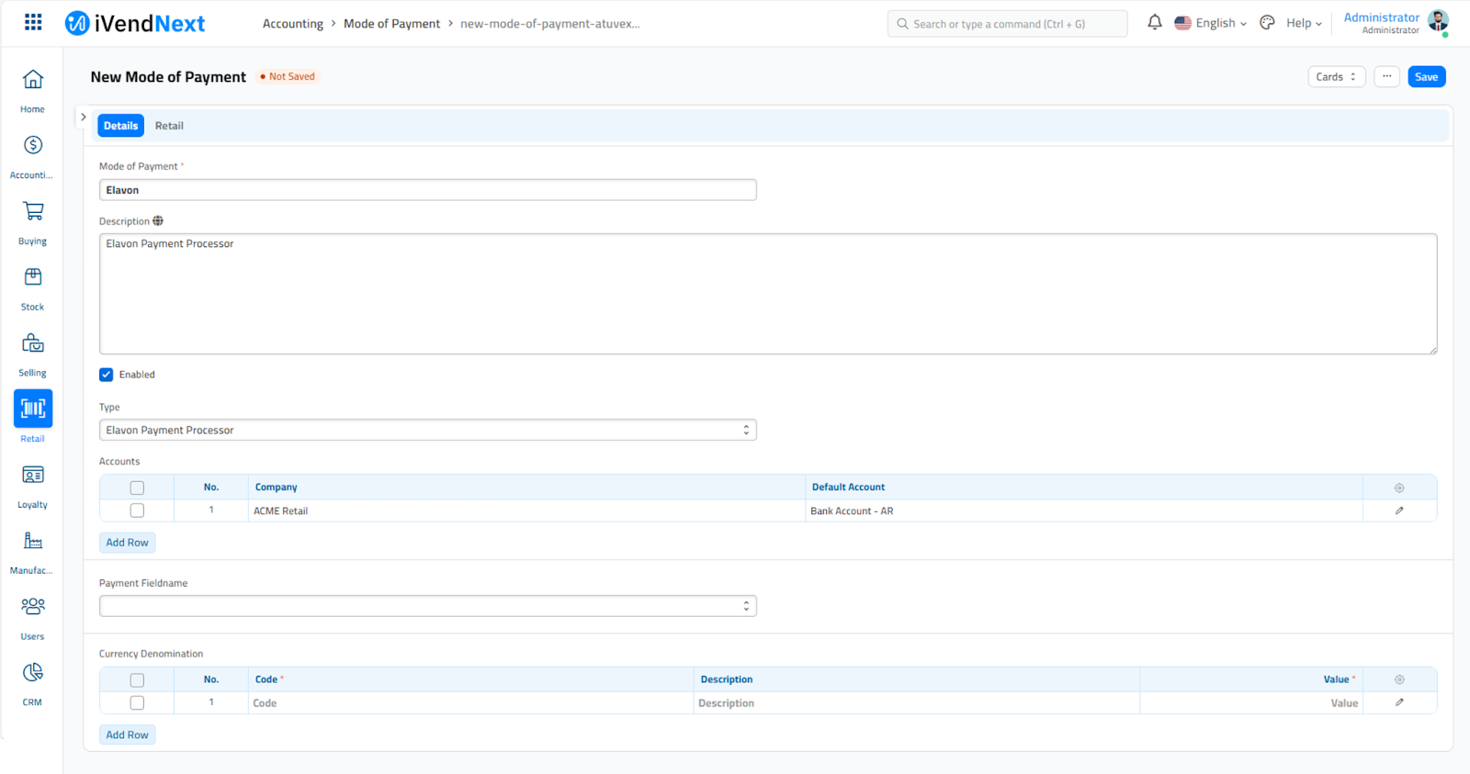The image size is (1470, 774).
Task: Open the Buying cart icon
Action: pyautogui.click(x=33, y=211)
